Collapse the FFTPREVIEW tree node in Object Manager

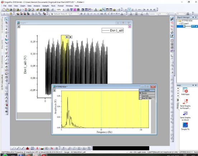[178, 21]
